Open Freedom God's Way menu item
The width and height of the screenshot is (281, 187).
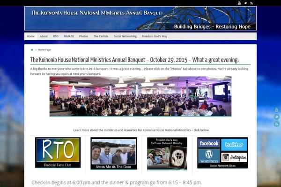click(155, 36)
